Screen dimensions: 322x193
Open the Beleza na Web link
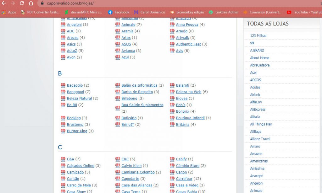coord(189,92)
